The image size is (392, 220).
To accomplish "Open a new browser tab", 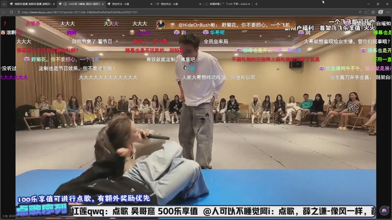I will [x=256, y=4].
